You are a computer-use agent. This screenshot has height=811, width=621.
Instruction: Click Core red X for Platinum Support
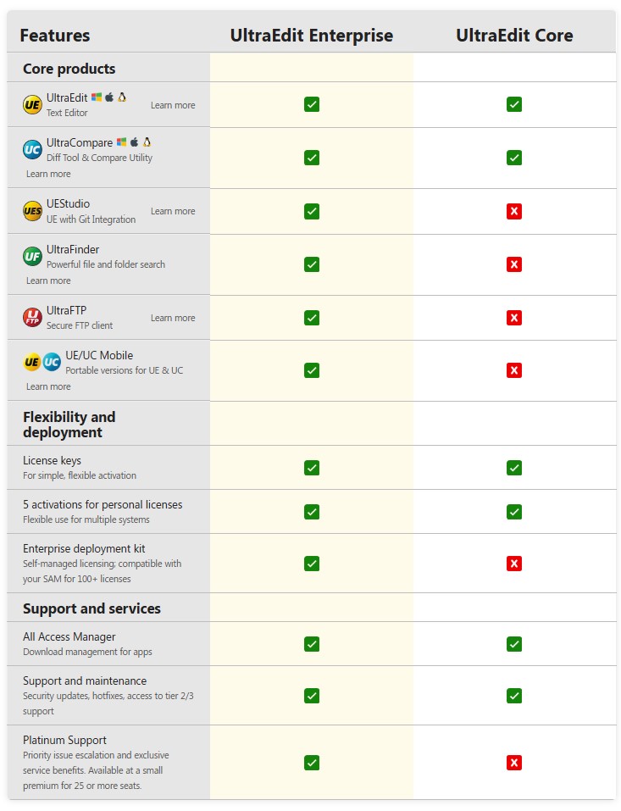pyautogui.click(x=514, y=763)
